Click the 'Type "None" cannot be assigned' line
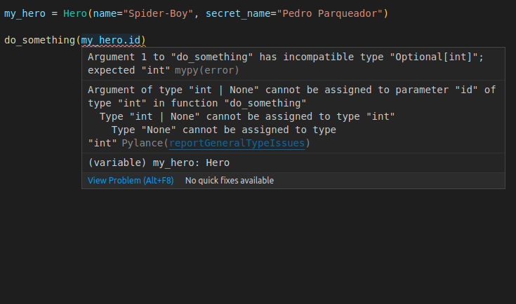 223,130
